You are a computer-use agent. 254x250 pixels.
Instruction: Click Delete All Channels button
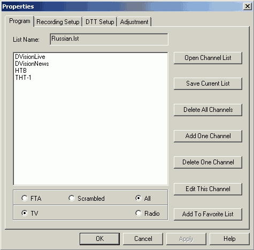coord(208,110)
